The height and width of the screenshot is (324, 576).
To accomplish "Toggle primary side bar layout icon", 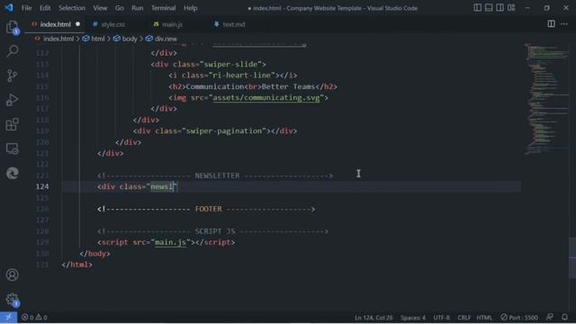I will pyautogui.click(x=477, y=8).
